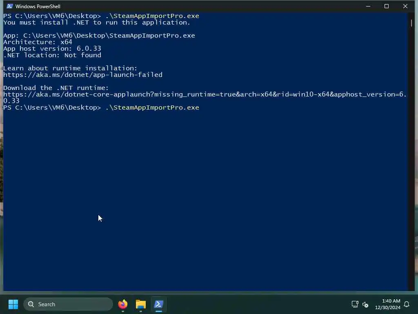Click the PowerShell icon in the title bar
This screenshot has width=418, height=314.
pyautogui.click(x=10, y=6)
